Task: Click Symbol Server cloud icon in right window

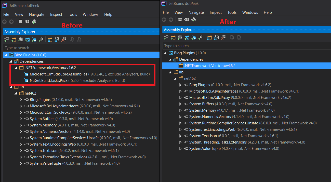Action: pyautogui.click(x=193, y=20)
